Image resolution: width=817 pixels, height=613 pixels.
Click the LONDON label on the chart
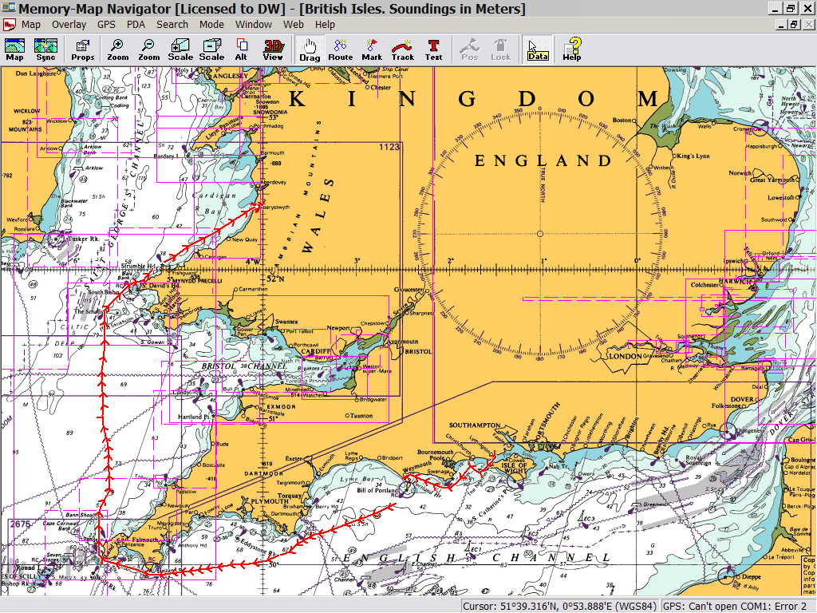pyautogui.click(x=626, y=357)
